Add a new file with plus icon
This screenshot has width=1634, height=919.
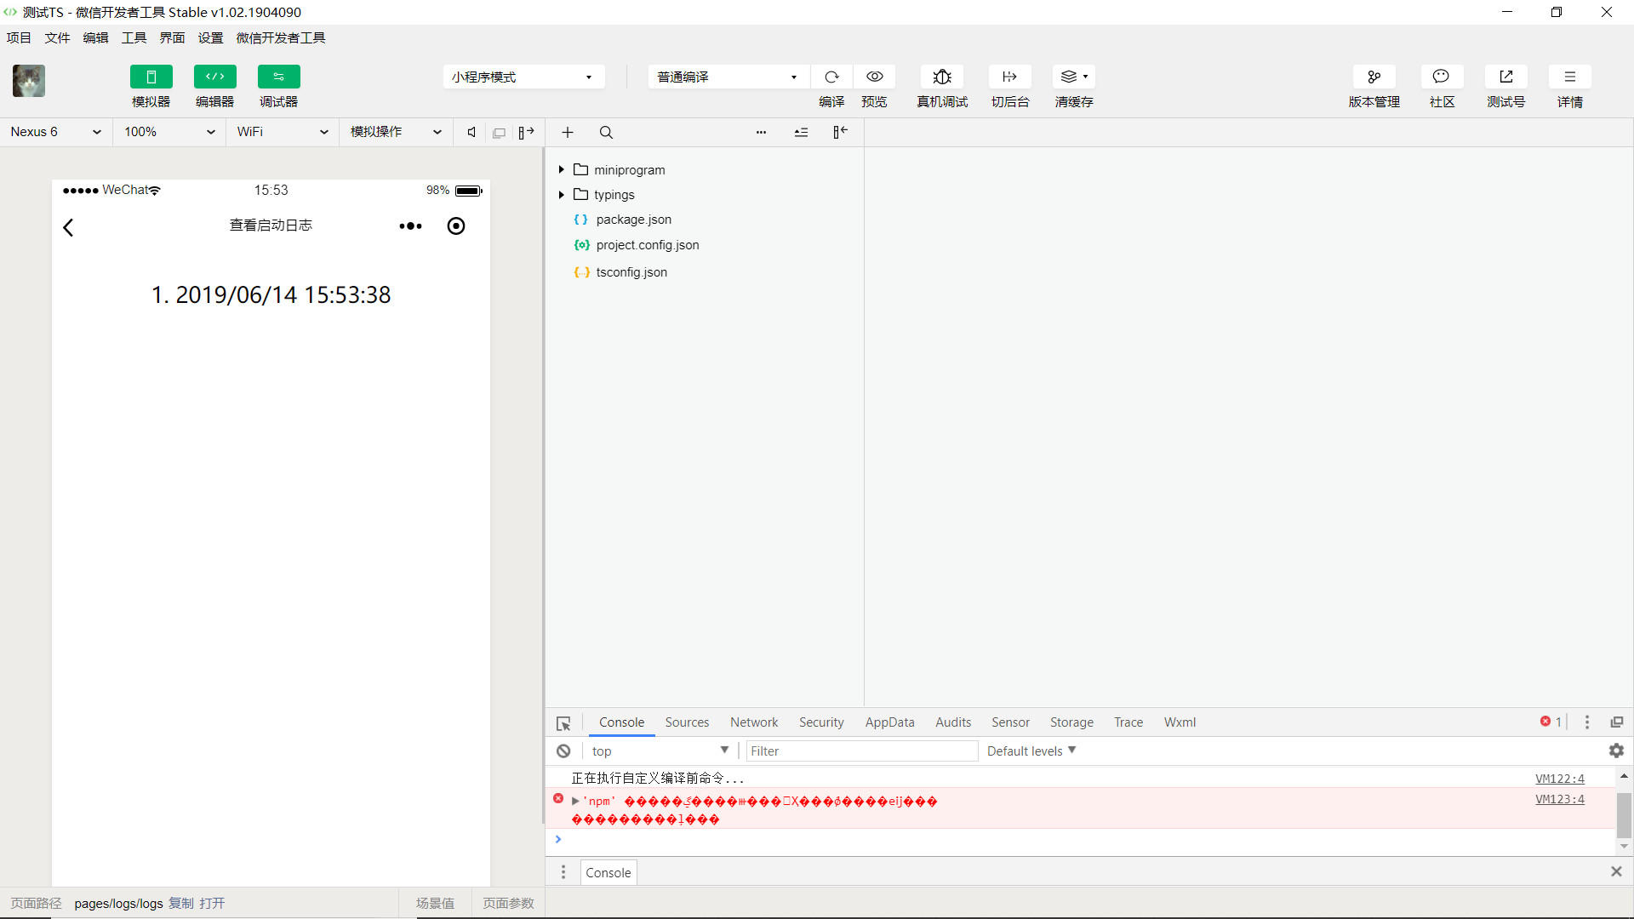coord(568,132)
